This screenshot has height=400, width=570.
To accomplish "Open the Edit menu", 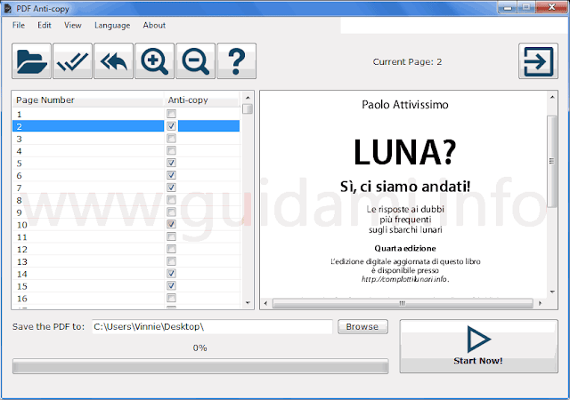I will [45, 25].
